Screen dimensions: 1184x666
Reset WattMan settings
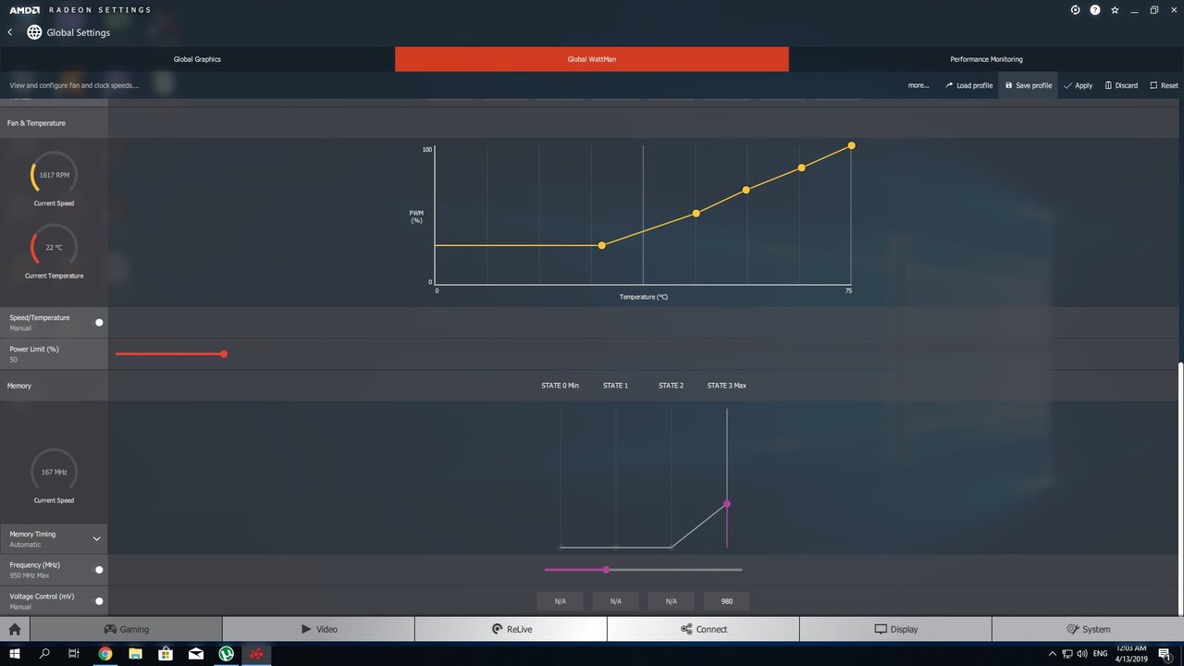point(1164,85)
